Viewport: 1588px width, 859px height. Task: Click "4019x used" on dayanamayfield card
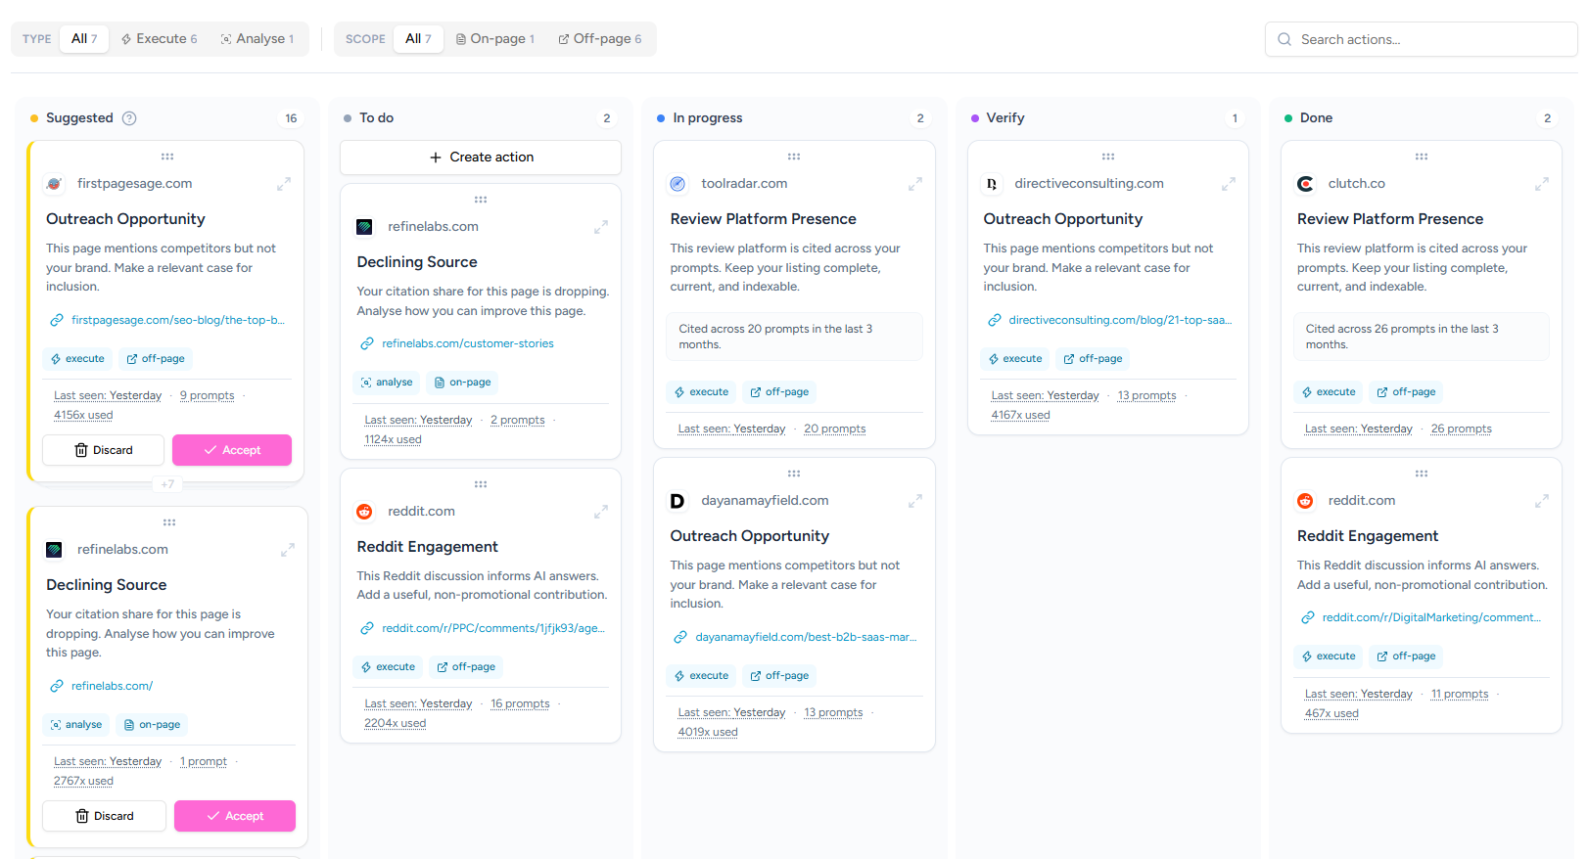(x=708, y=732)
